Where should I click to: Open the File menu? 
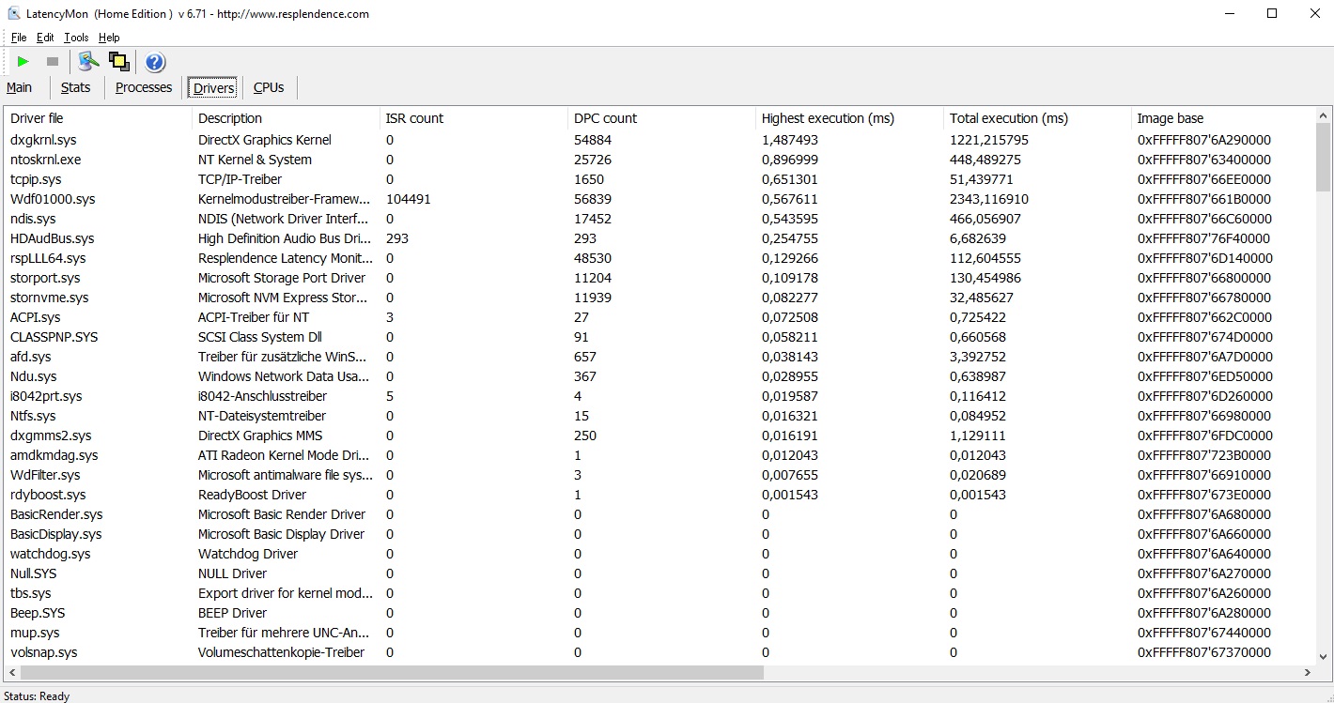point(19,38)
